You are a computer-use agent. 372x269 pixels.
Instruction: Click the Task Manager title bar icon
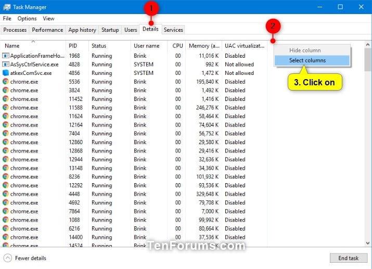click(x=7, y=7)
